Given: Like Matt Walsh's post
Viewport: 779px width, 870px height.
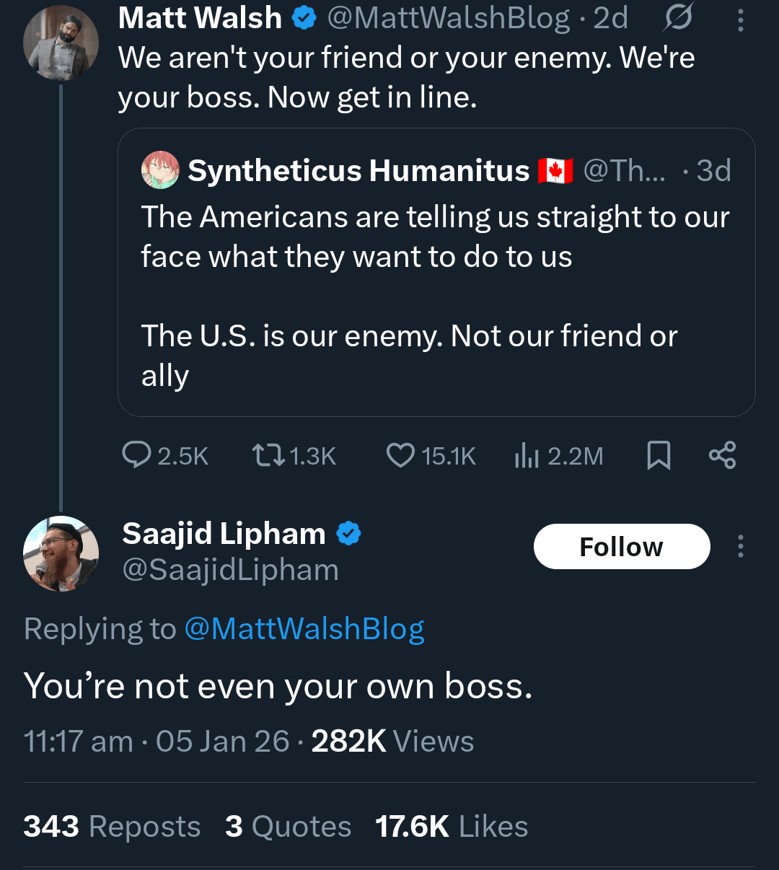Looking at the screenshot, I should point(400,455).
